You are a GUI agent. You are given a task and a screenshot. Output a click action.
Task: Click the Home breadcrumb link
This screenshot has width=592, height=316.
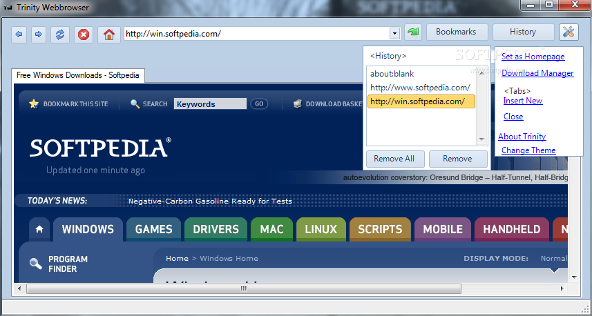177,258
